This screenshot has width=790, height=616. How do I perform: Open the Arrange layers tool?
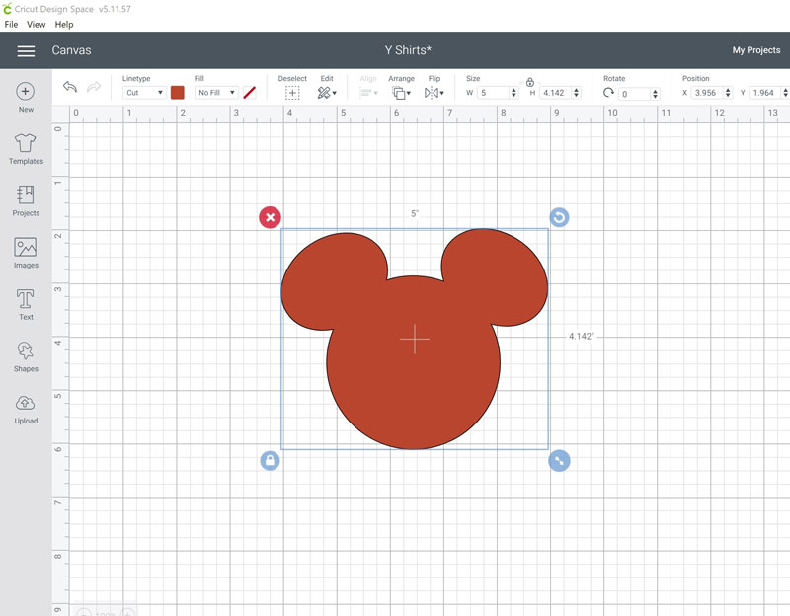(399, 93)
